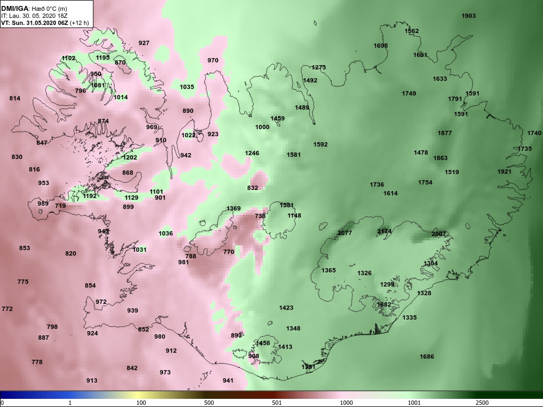Click the value 970 in the north
This screenshot has width=543, height=407.
click(213, 61)
